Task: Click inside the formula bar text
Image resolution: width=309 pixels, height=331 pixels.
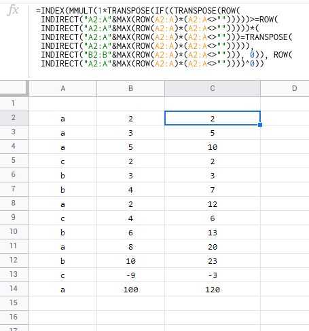Action: tap(164, 37)
